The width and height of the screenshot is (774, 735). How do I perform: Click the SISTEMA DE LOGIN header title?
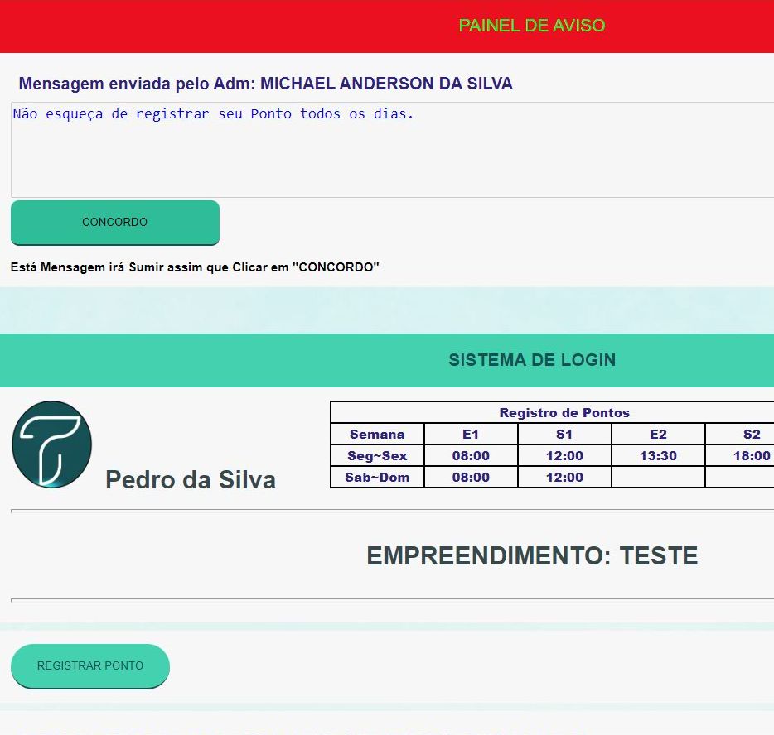531,360
